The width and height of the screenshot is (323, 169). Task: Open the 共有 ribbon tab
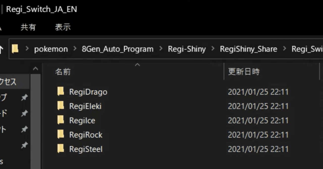(x=28, y=27)
